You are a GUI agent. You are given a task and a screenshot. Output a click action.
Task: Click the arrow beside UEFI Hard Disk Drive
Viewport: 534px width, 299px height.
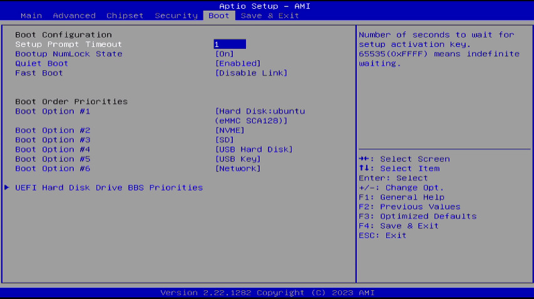coord(7,188)
